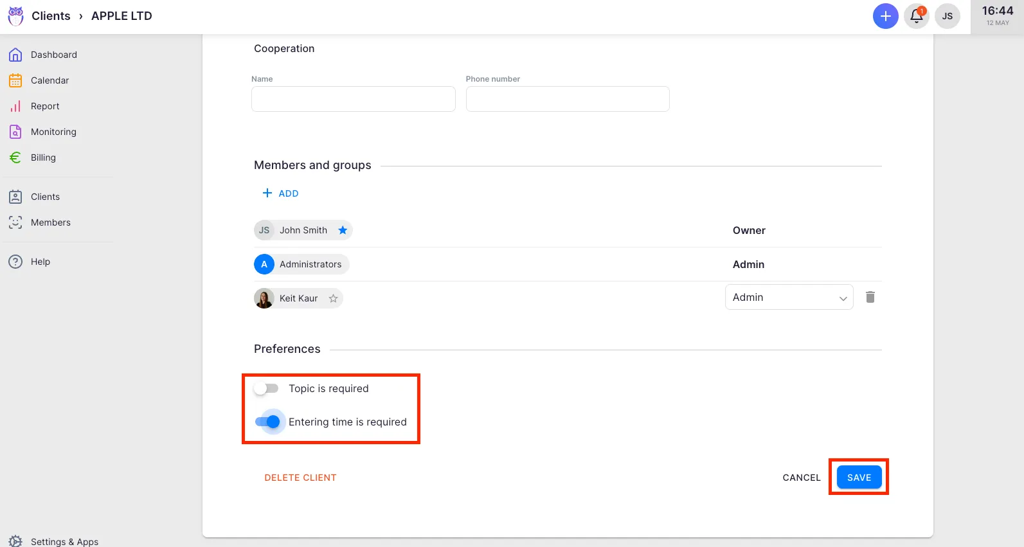The width and height of the screenshot is (1024, 547).
Task: Enable the Topic is required toggle
Action: tap(266, 388)
